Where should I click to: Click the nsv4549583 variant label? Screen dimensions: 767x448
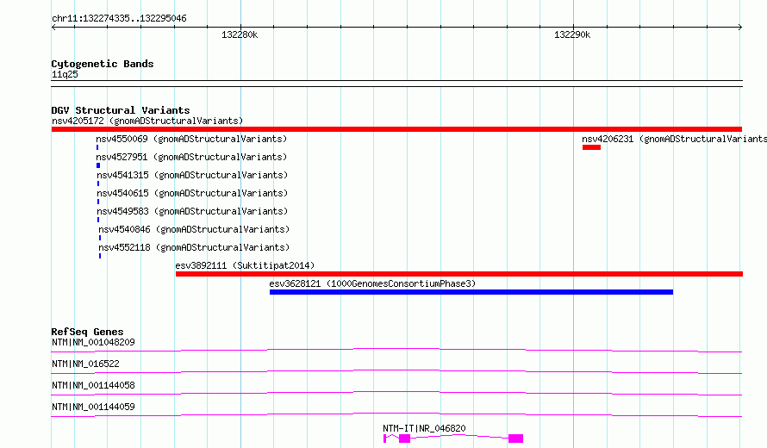[x=192, y=211]
